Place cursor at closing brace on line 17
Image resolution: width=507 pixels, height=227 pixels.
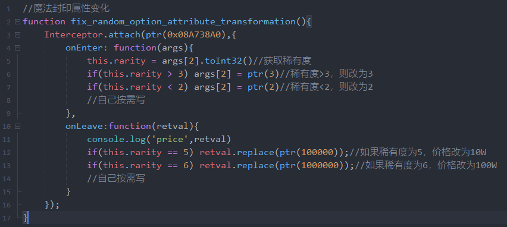tap(26, 217)
